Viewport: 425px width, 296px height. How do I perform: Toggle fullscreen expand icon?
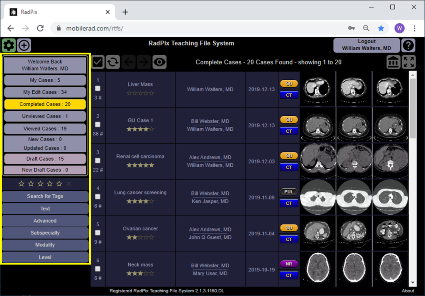point(409,62)
